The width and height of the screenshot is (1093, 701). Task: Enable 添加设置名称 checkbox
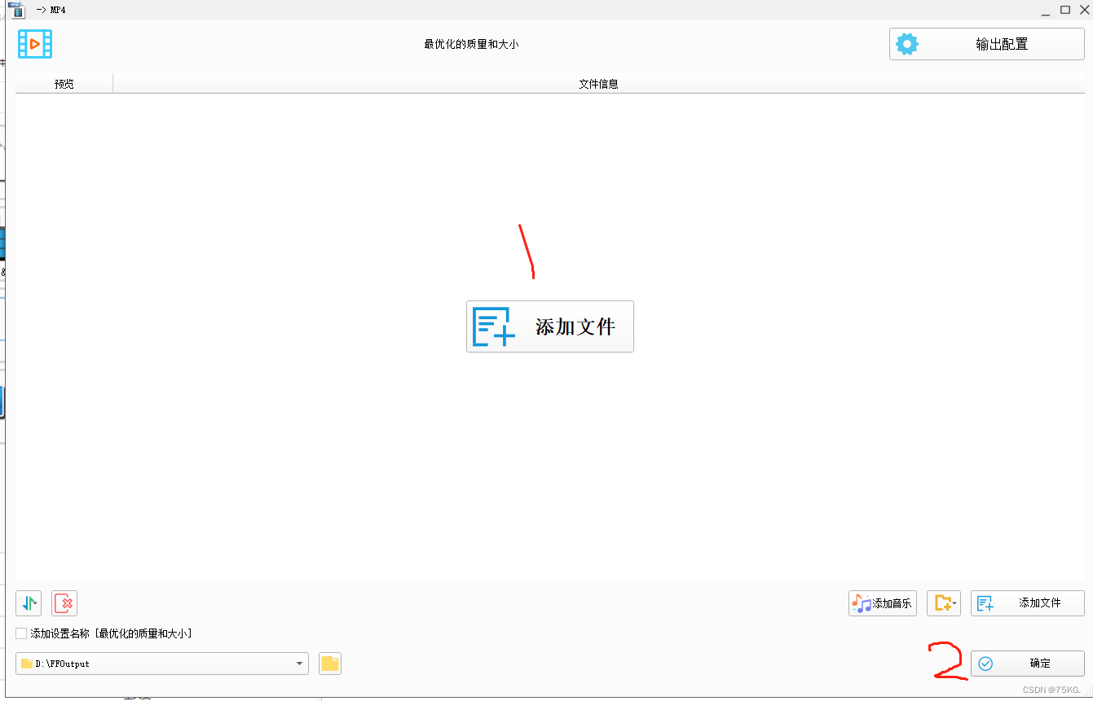tap(21, 633)
